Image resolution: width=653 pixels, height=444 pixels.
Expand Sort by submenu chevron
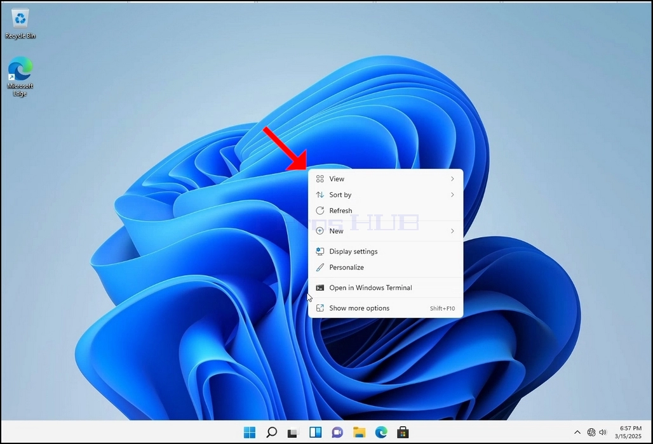pyautogui.click(x=452, y=195)
